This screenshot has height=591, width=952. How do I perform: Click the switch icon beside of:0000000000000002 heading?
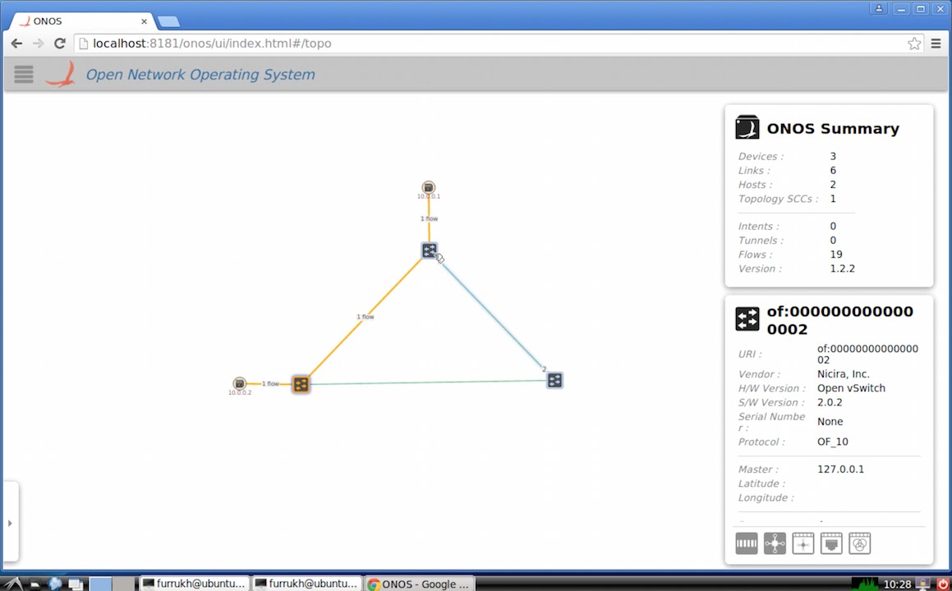pos(747,319)
